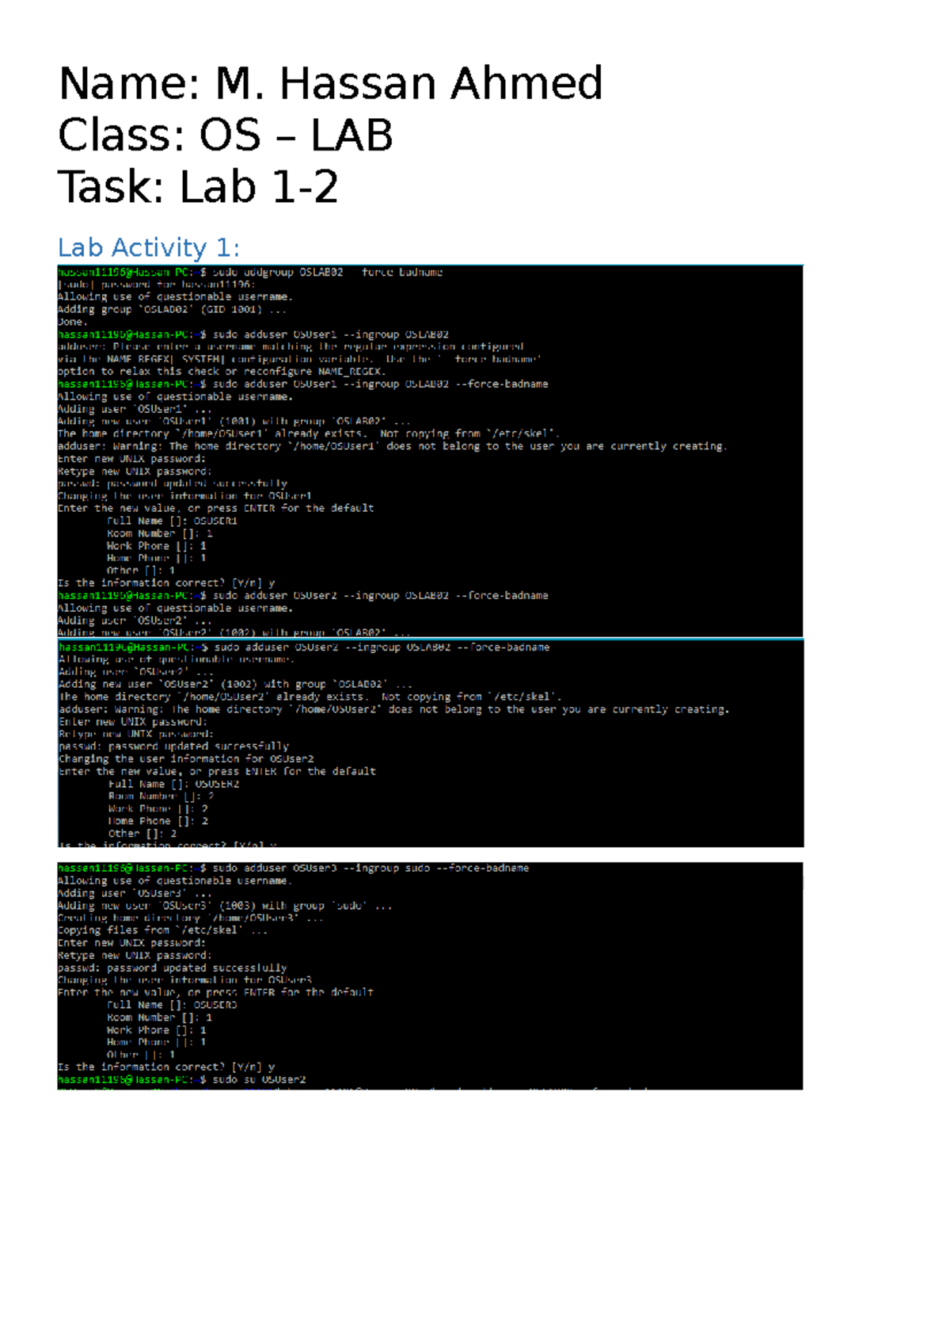
Task: Click the "option to relax this check" line
Action: coord(221,371)
